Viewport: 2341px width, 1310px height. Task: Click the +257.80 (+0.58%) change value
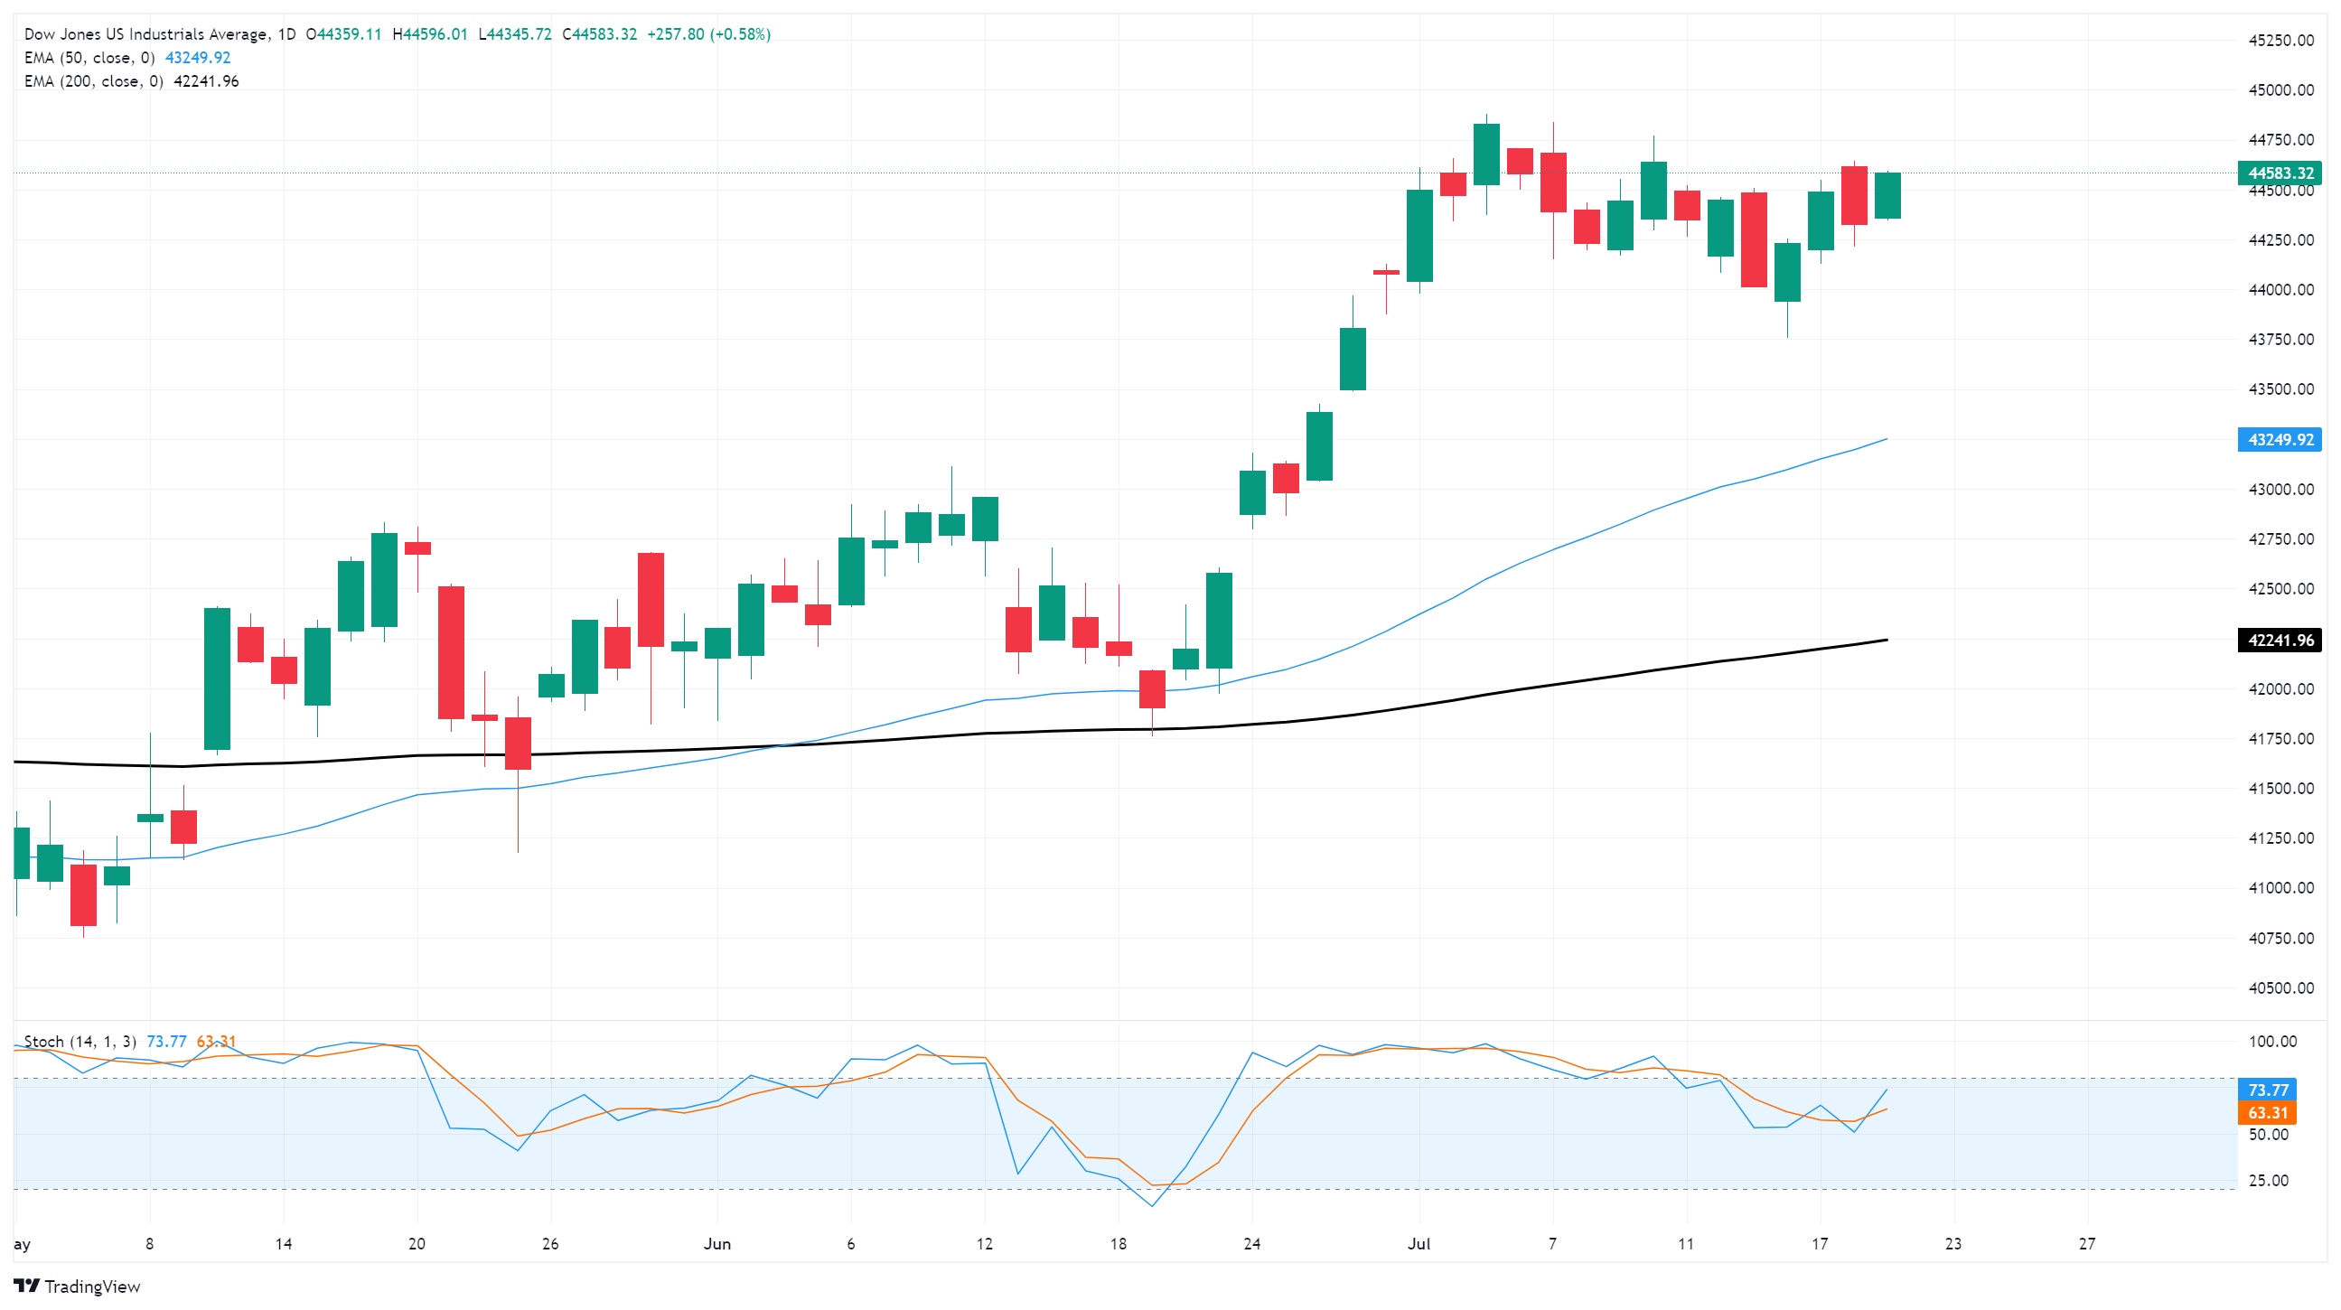pyautogui.click(x=708, y=34)
